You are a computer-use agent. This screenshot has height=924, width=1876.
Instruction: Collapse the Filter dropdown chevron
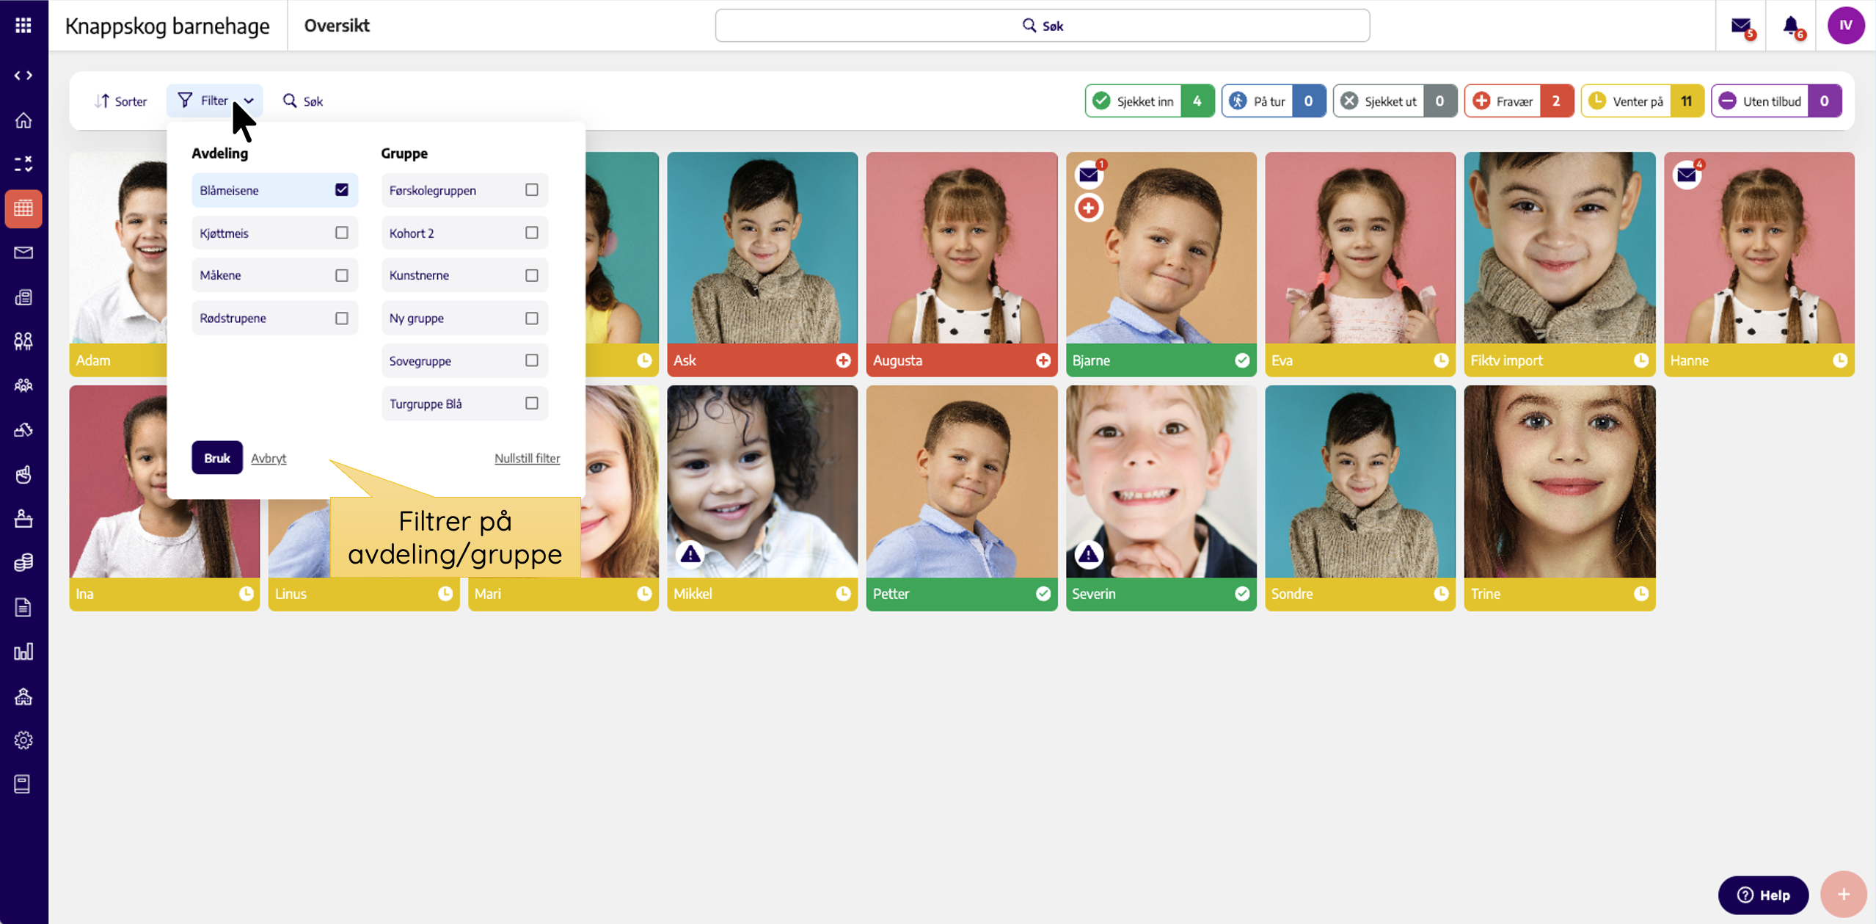click(249, 101)
